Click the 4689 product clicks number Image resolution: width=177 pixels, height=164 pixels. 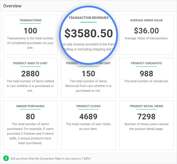click(88, 116)
